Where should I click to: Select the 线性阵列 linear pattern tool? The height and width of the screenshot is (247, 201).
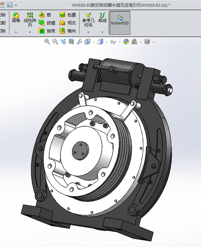(30, 20)
